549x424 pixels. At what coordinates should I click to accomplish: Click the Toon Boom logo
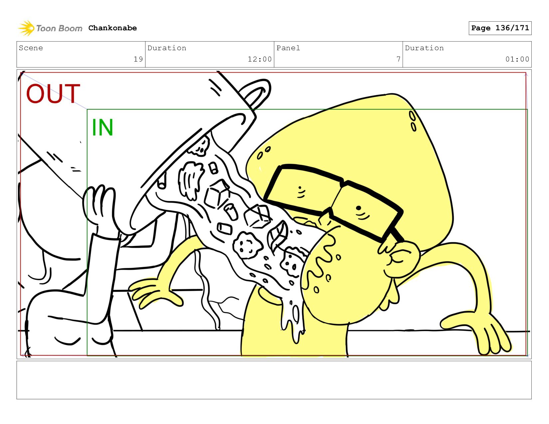click(x=50, y=28)
